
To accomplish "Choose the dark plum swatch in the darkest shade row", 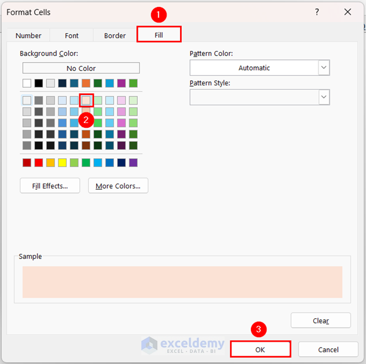I will coord(121,145).
